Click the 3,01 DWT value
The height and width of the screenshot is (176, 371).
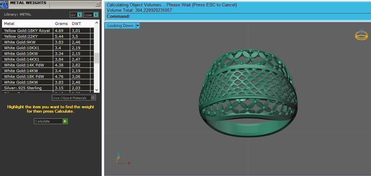[76, 31]
